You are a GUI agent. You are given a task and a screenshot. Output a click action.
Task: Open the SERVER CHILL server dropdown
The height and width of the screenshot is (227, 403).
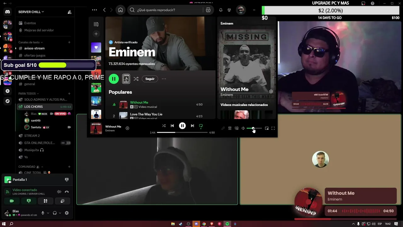point(31,12)
